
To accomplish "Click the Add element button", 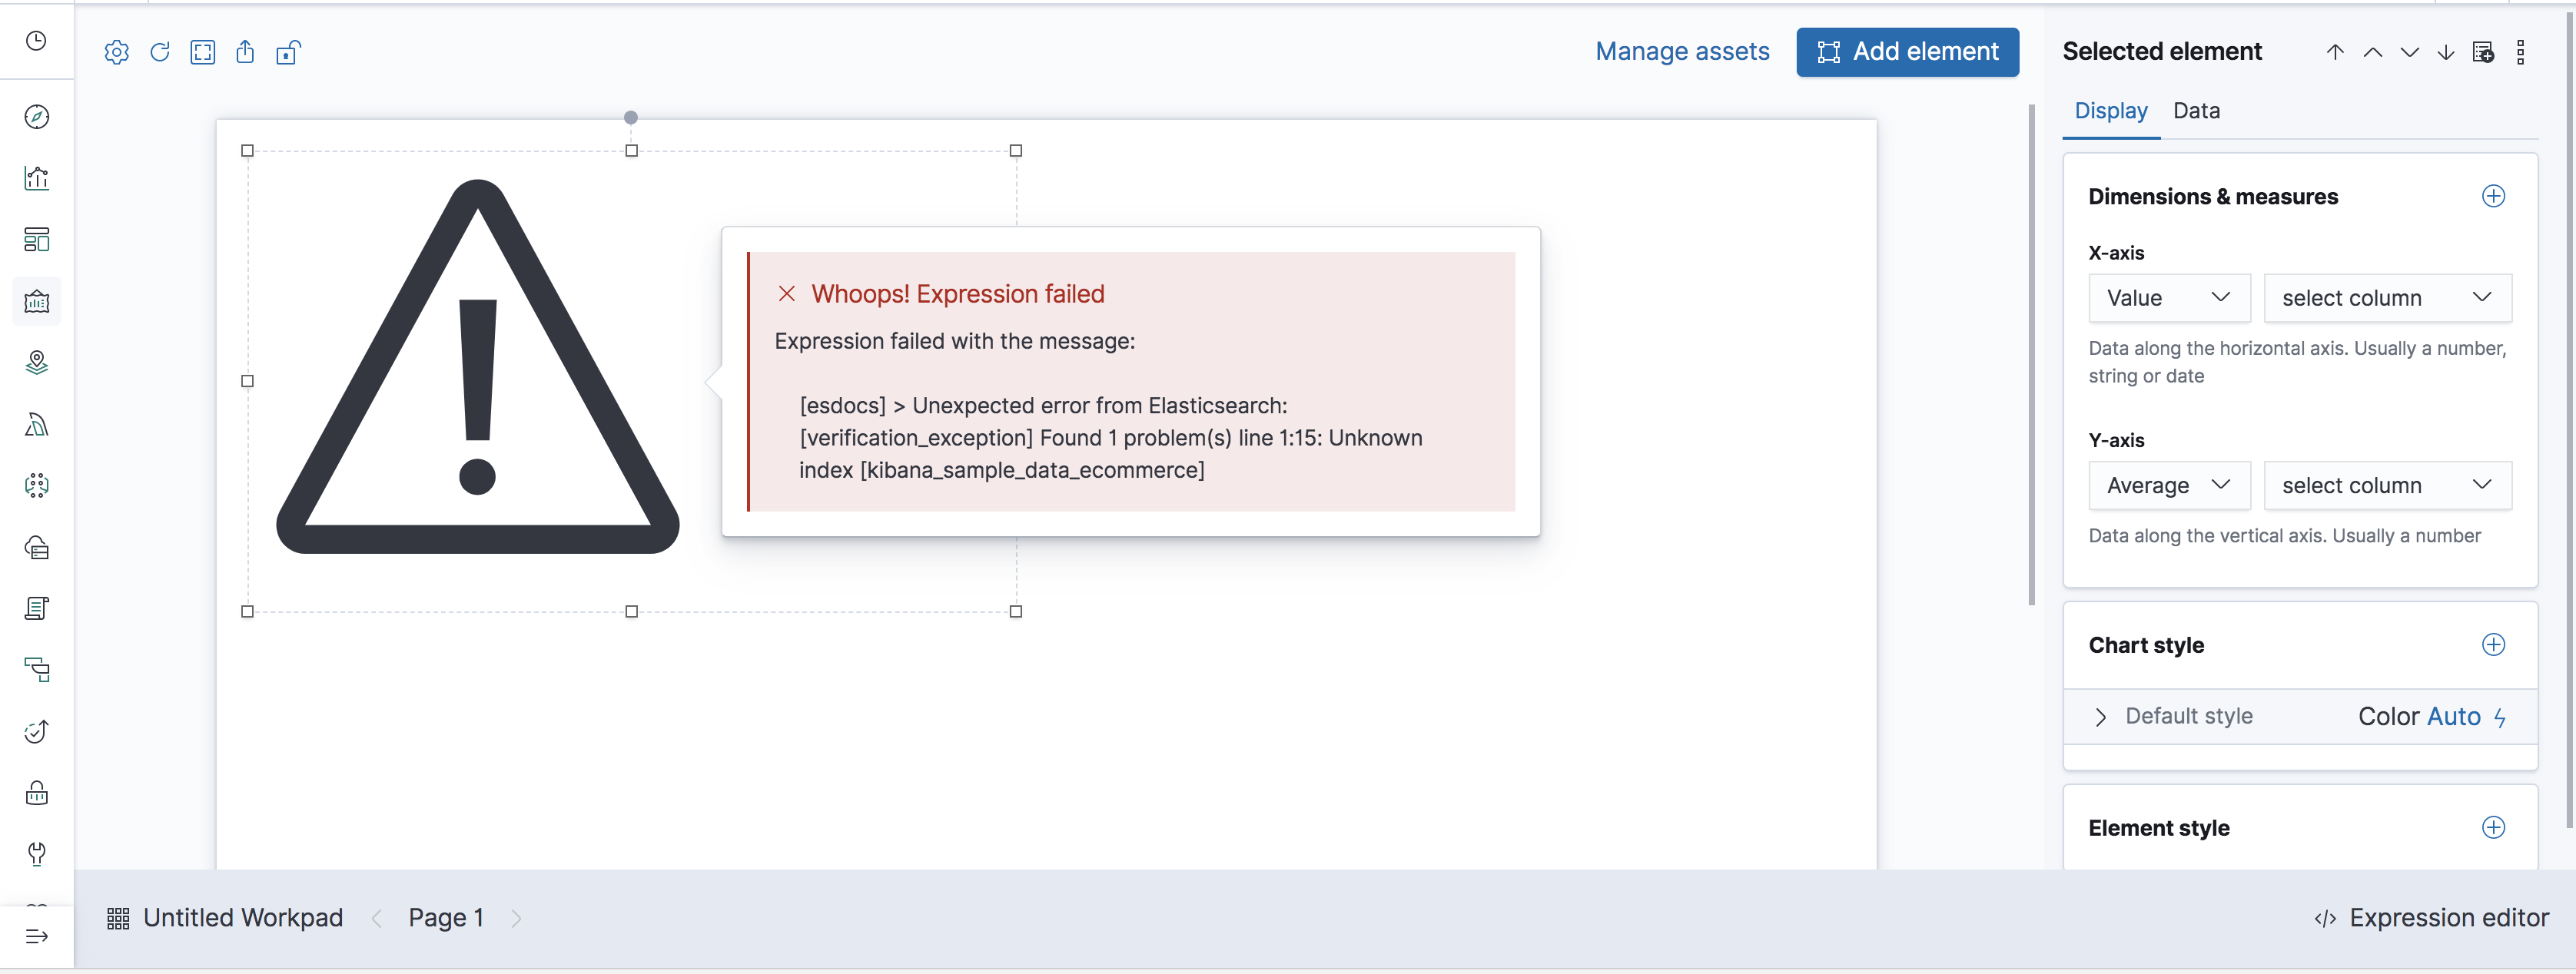I will tap(1907, 51).
